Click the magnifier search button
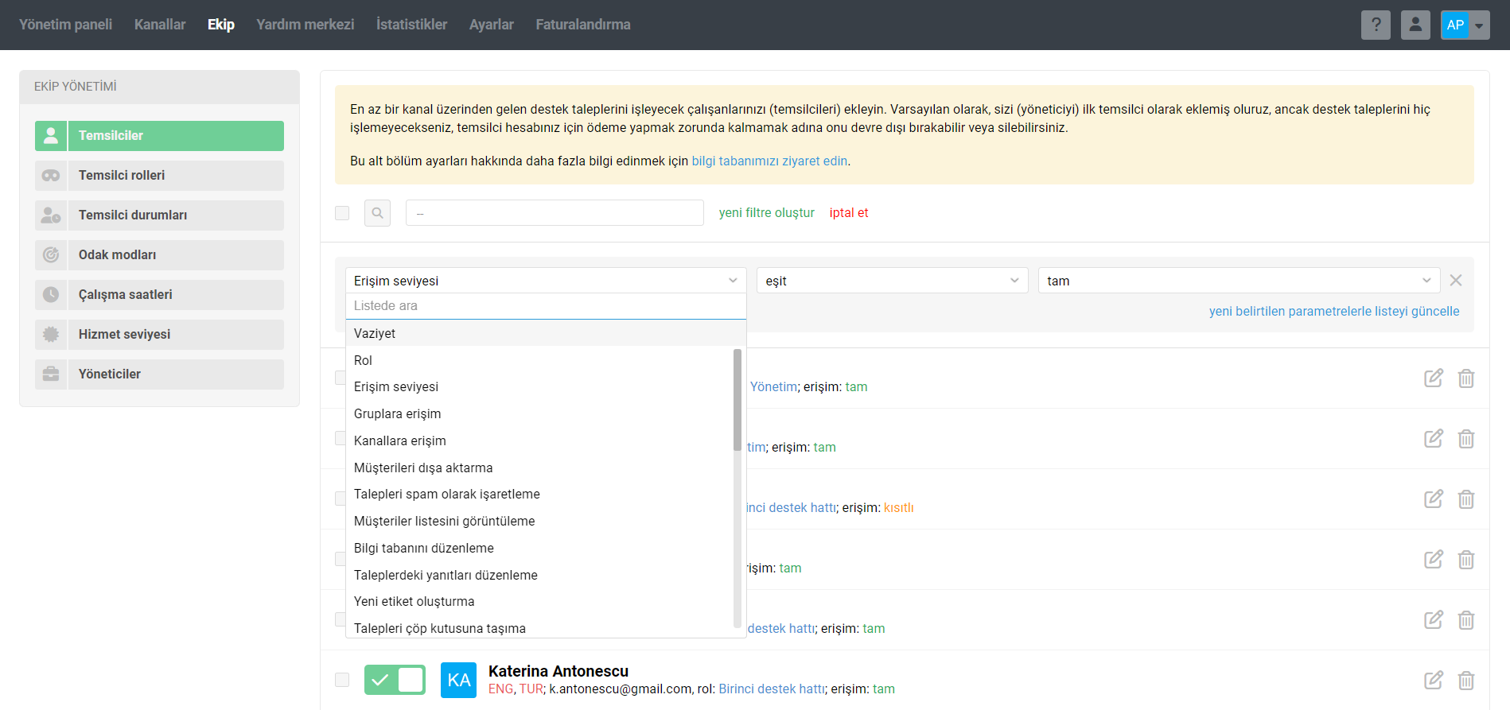The height and width of the screenshot is (710, 1510). coord(377,213)
